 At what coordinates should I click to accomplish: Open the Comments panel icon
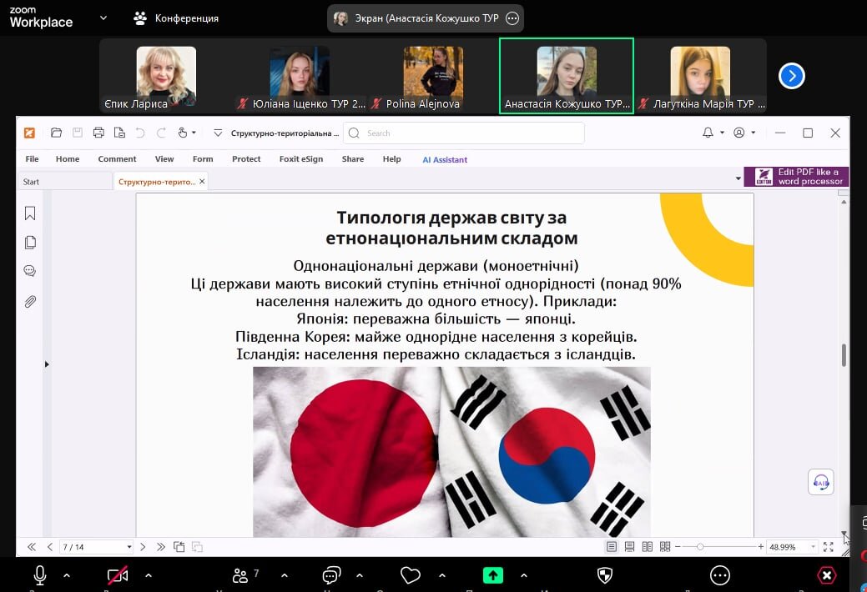click(x=30, y=271)
